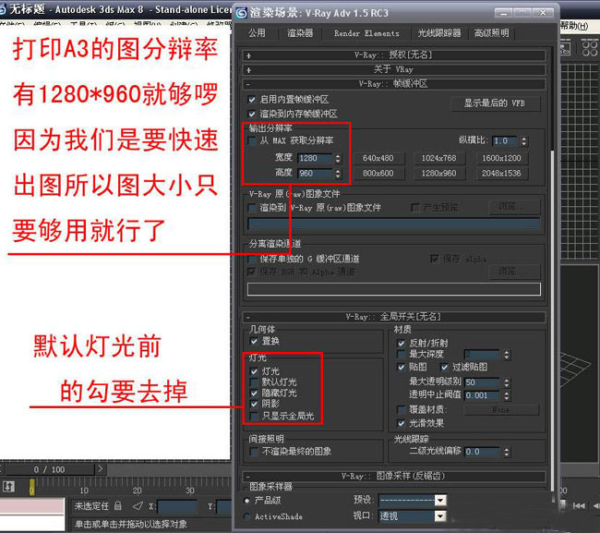This screenshot has width=600, height=533.
Task: Toggle 反射/折射 checkbox
Action: click(x=401, y=343)
